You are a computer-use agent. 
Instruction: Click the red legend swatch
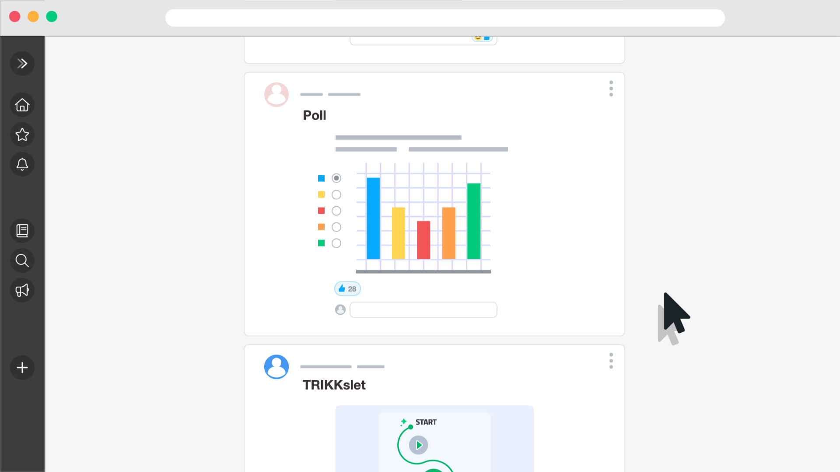tap(322, 211)
